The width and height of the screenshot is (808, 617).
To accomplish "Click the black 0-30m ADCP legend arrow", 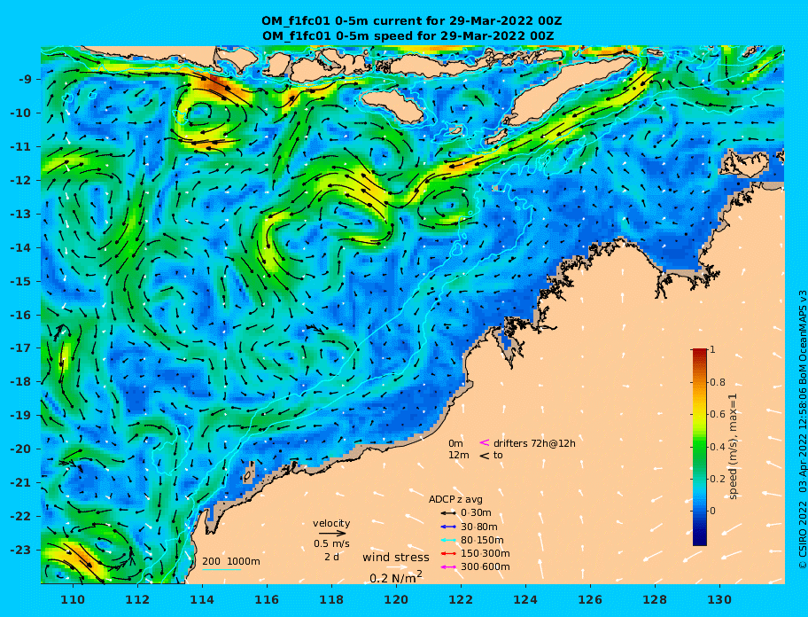I will pos(448,513).
